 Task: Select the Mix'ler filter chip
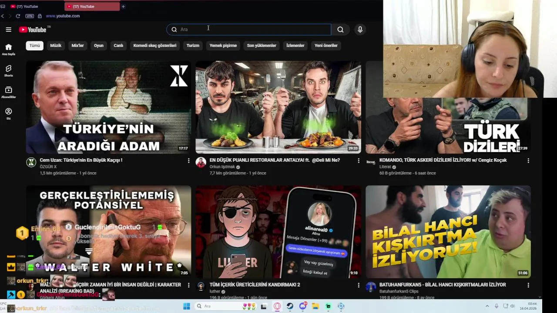coord(77,46)
